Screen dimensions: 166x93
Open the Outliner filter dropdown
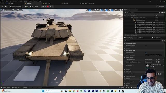coord(126,13)
